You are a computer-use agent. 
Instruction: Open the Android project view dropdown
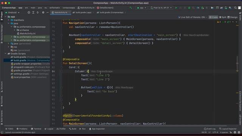[x=12, y=12]
